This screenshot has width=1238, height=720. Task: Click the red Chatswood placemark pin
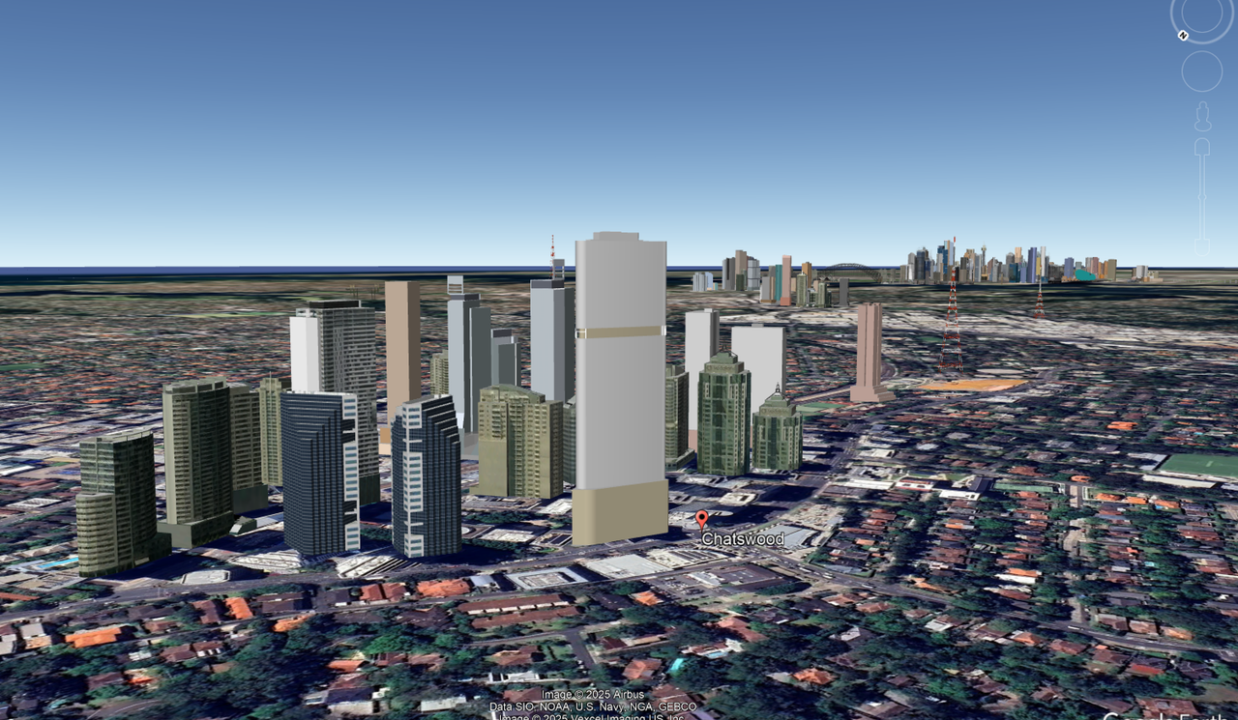pyautogui.click(x=701, y=520)
